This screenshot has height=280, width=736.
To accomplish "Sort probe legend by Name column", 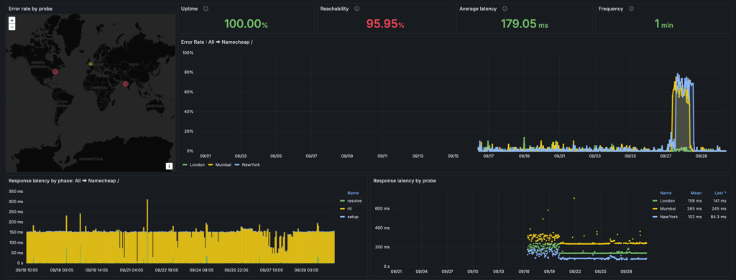I will pos(666,192).
